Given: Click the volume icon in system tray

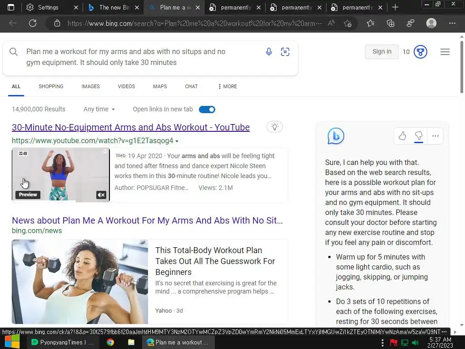Looking at the screenshot, I should coord(415,343).
